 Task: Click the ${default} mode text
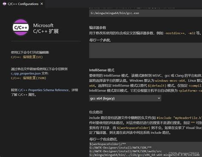pyautogui.click(x=157, y=86)
